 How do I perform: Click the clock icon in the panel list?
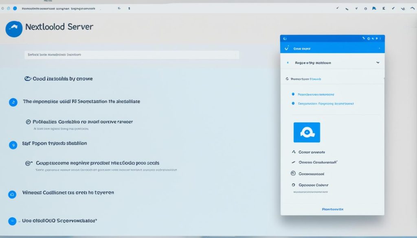click(x=292, y=173)
